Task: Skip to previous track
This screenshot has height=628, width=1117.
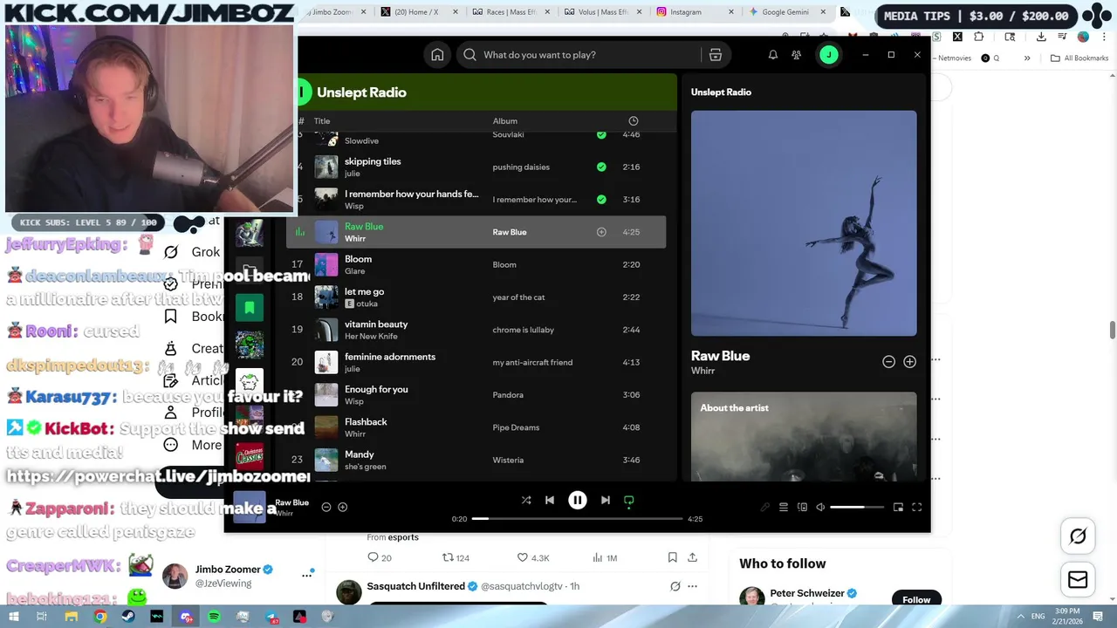Action: point(550,500)
